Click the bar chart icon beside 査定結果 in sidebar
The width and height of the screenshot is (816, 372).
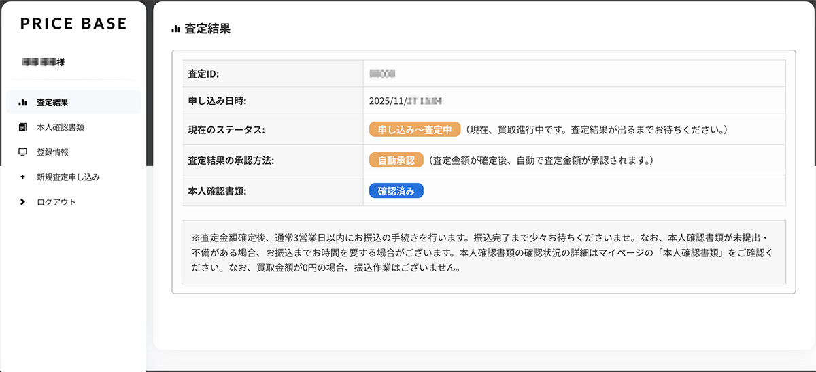(x=22, y=103)
